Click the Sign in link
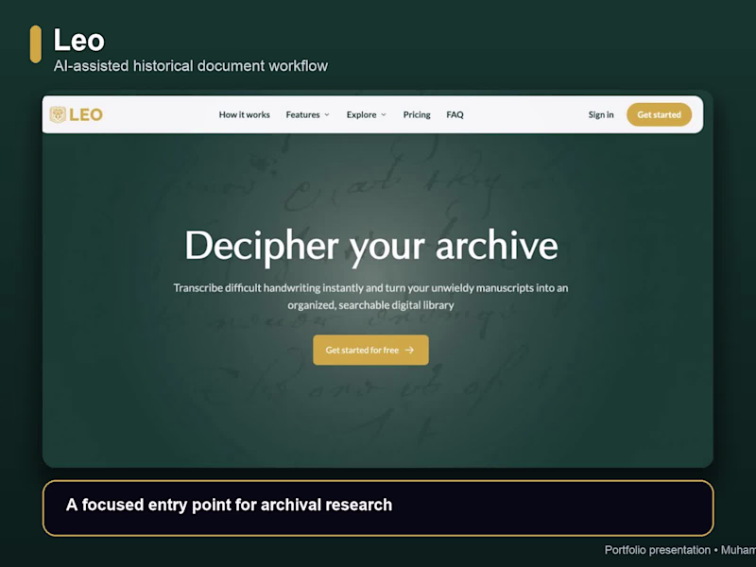Screen dimensions: 756x567 601,114
